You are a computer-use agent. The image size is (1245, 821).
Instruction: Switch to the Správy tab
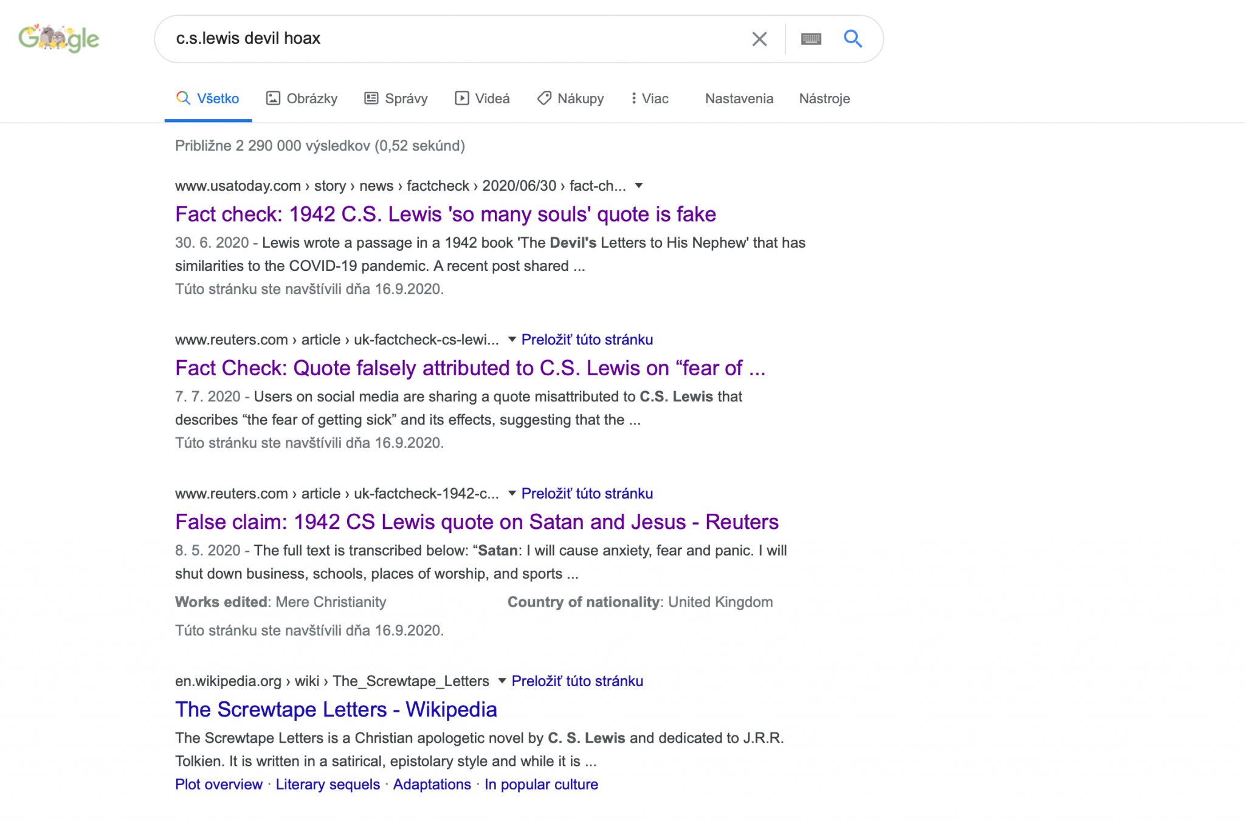(x=396, y=98)
